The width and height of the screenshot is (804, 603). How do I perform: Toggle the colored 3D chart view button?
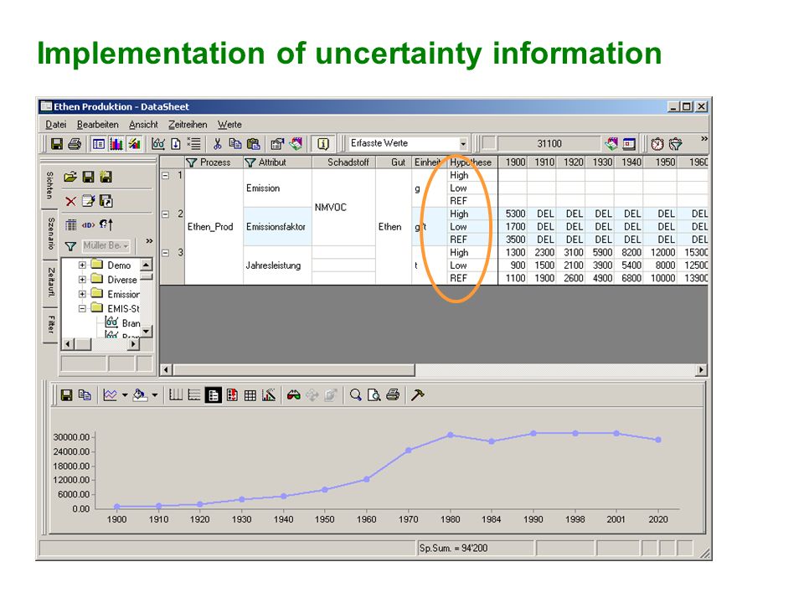(x=134, y=144)
